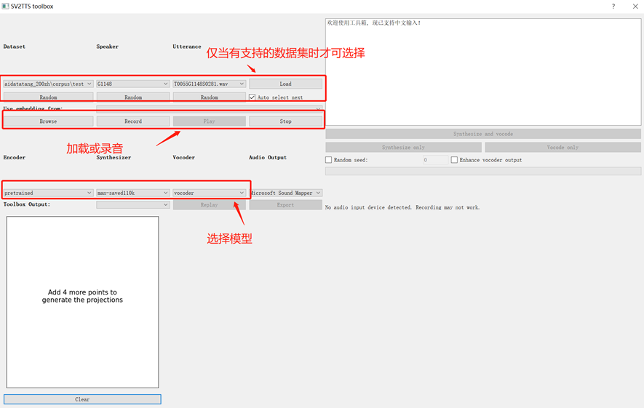This screenshot has height=408, width=644.
Task: Click the no audio input device message
Action: (402, 208)
